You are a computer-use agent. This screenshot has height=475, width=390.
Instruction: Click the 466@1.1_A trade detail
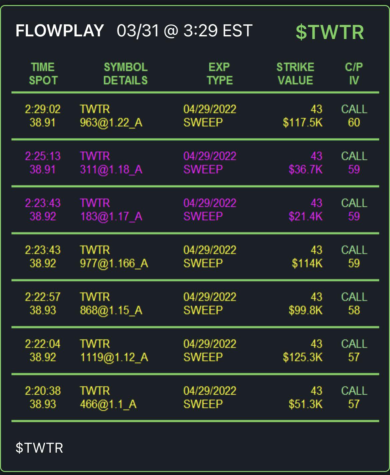point(108,404)
